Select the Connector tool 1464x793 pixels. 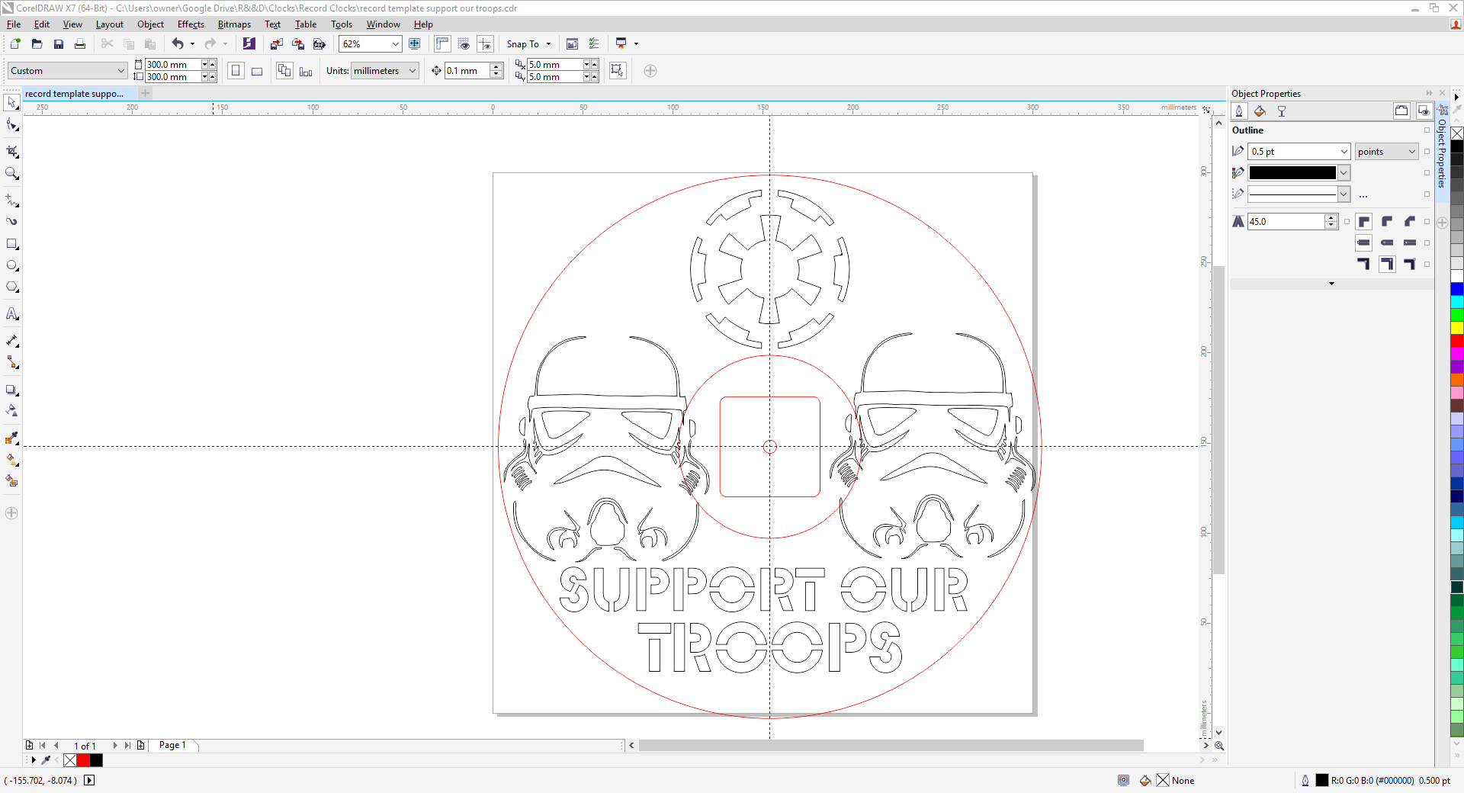11,362
